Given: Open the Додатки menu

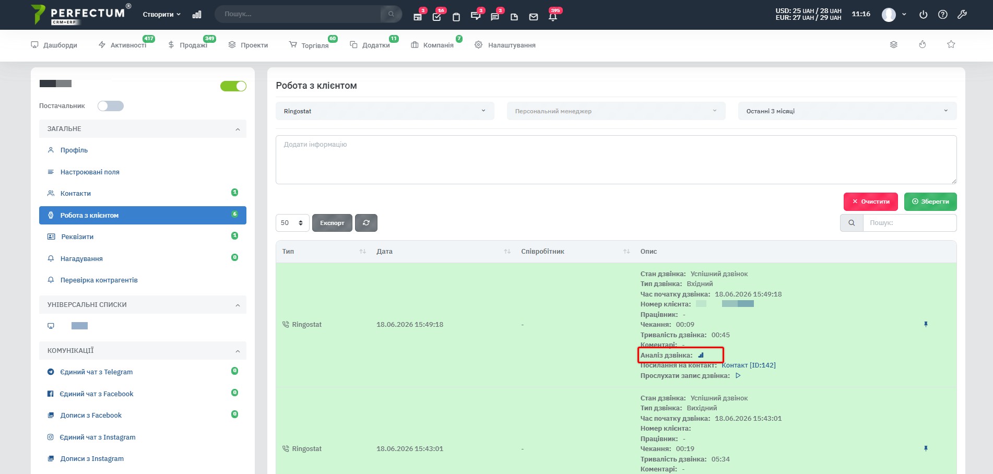Looking at the screenshot, I should (370, 45).
